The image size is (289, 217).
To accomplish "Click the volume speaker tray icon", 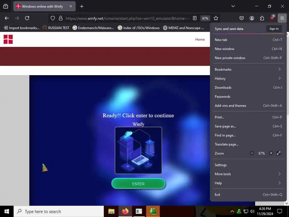I will [x=252, y=211].
